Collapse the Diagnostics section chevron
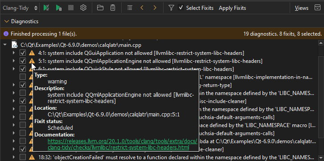 7,21
